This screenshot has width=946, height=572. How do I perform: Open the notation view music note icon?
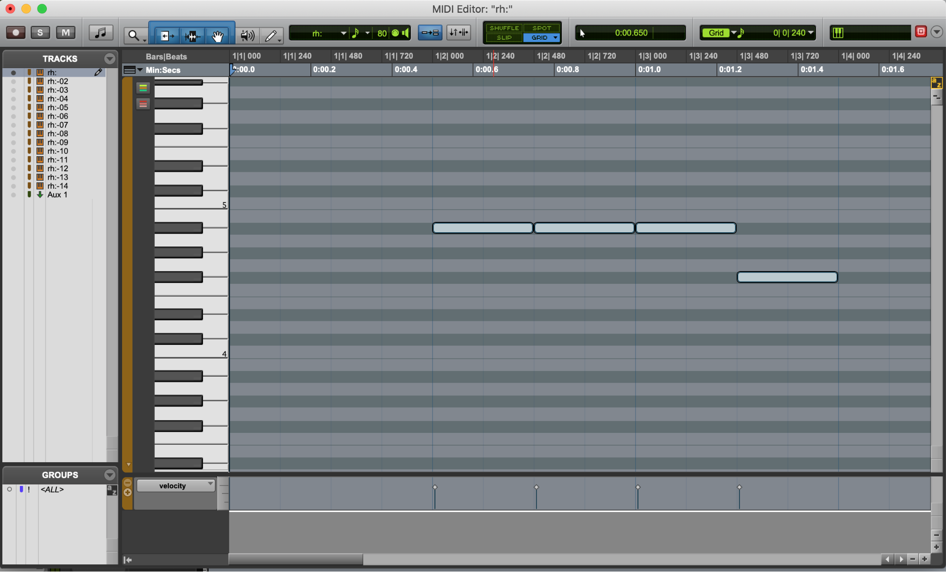click(x=101, y=33)
